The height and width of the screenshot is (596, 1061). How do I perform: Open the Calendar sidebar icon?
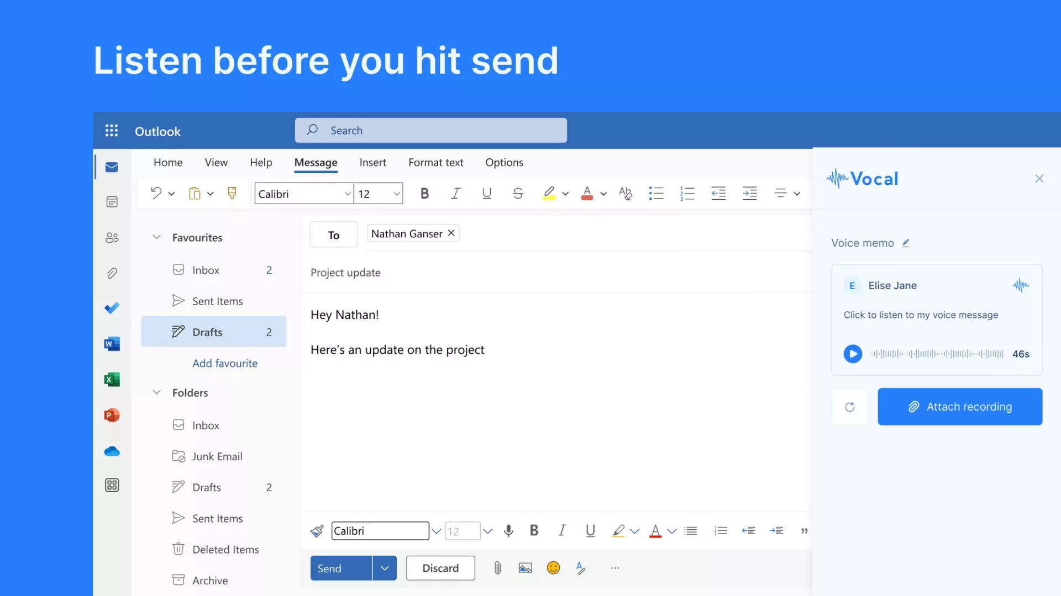pyautogui.click(x=112, y=202)
